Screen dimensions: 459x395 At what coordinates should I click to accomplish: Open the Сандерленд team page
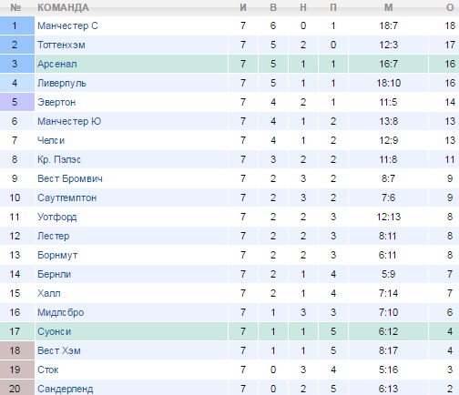[x=66, y=389]
